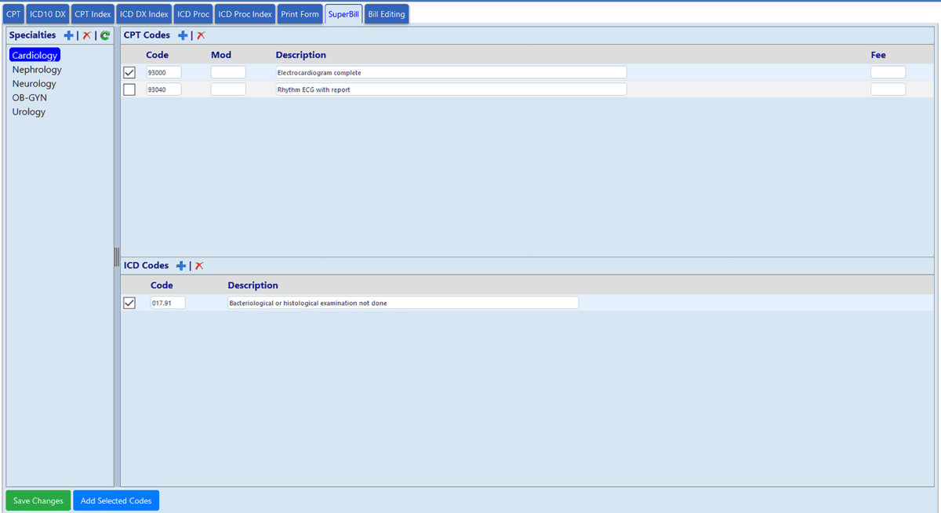Image resolution: width=941 pixels, height=513 pixels.
Task: Remove ICD code with red X
Action: click(199, 266)
